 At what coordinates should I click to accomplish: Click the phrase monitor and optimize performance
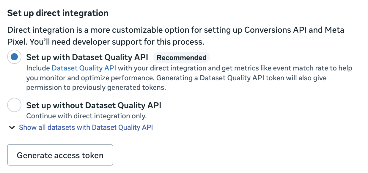tap(96, 78)
